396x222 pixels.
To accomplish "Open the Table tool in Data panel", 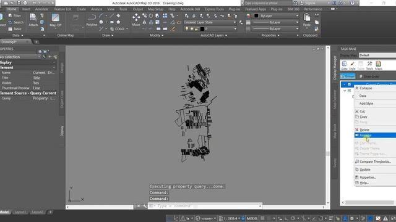I will coord(15,29).
